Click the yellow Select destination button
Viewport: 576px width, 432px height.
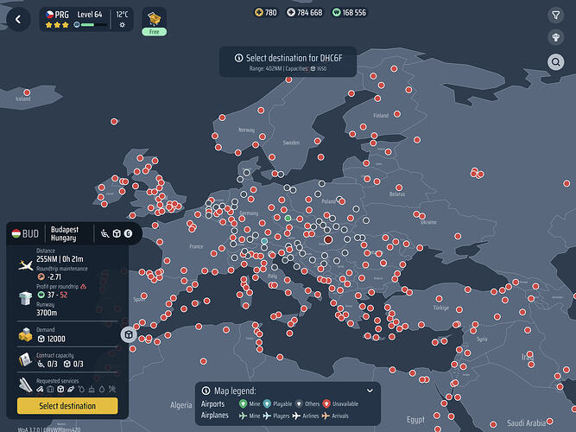tap(67, 406)
